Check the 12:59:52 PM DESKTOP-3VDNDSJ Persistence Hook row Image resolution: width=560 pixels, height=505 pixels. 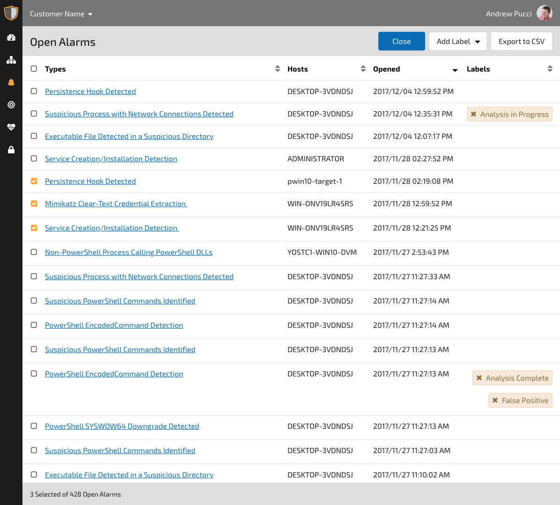tap(34, 91)
